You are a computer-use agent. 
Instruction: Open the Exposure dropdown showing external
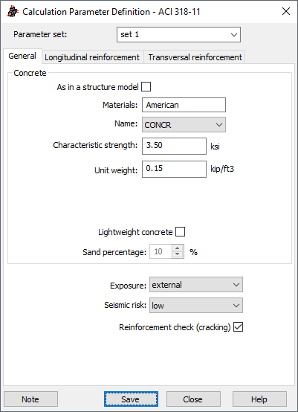pos(196,285)
